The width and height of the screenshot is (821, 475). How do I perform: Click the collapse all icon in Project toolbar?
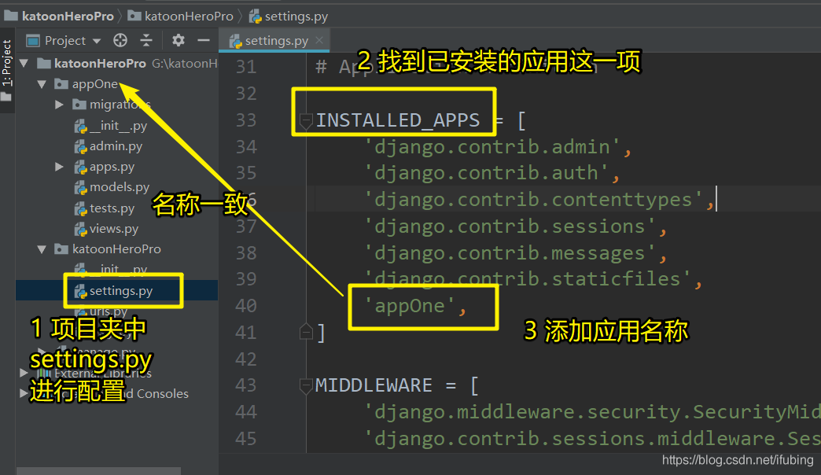[x=146, y=40]
